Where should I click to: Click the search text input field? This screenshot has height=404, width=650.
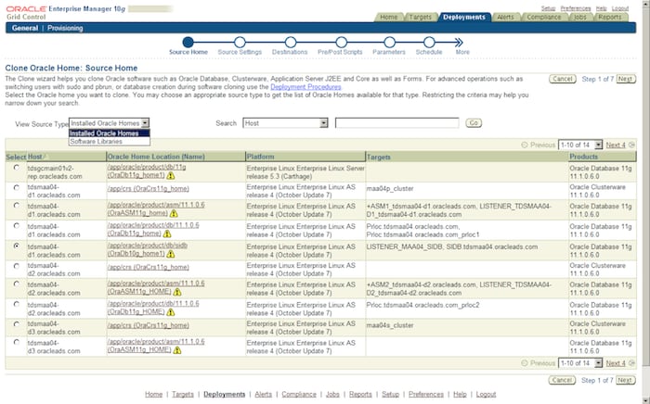(397, 123)
